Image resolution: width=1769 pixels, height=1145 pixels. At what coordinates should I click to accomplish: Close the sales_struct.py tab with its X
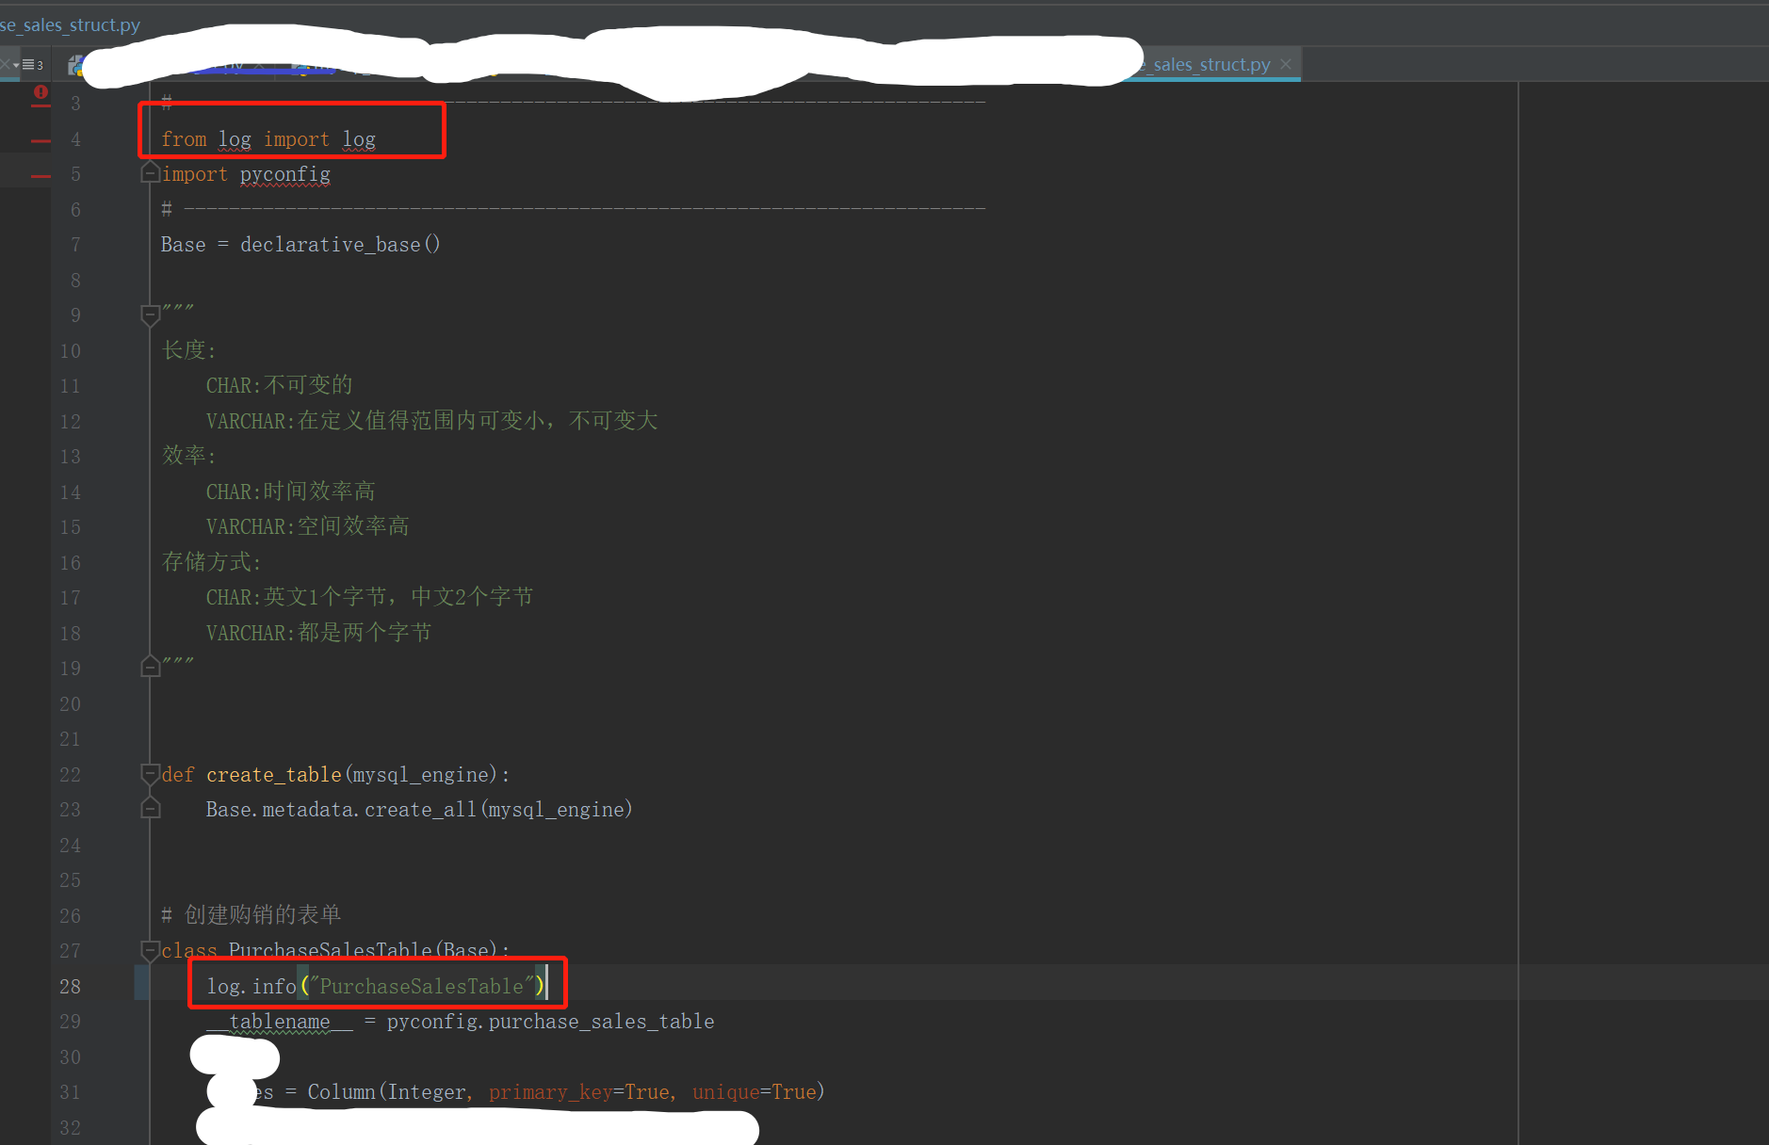1286,64
